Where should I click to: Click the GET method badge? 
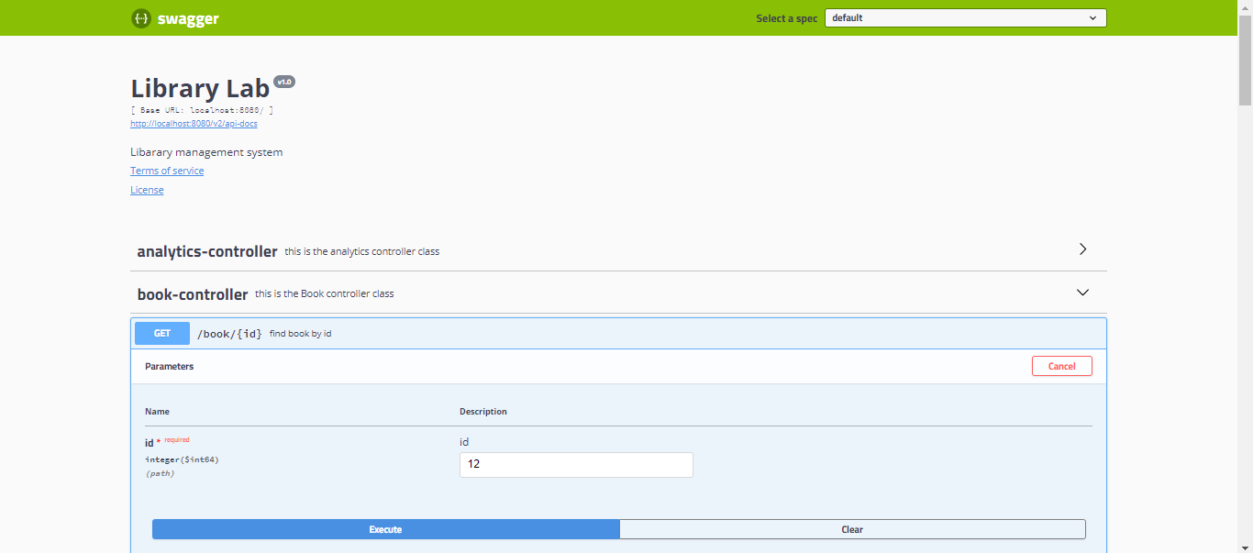click(x=161, y=333)
